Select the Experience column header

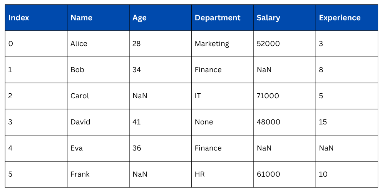tap(340, 18)
